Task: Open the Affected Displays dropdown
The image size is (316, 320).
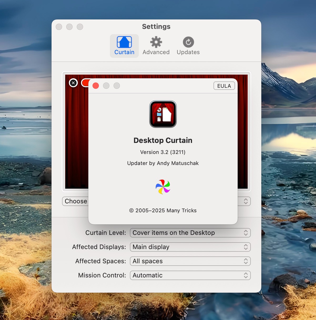Action: (190, 247)
